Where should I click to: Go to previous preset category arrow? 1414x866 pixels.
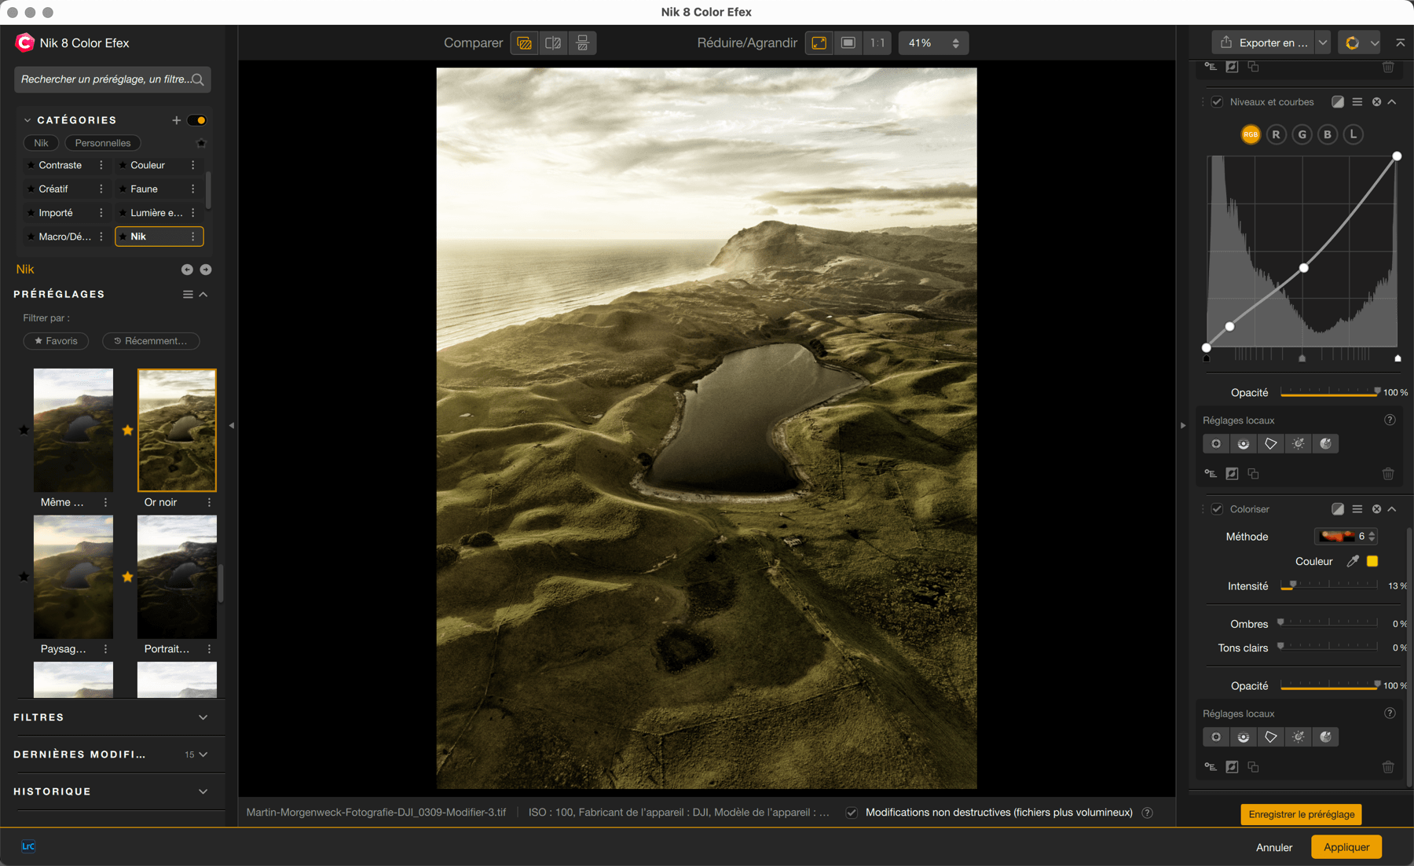187,270
